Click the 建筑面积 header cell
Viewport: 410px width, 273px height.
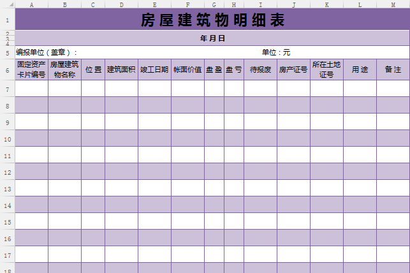(x=121, y=70)
